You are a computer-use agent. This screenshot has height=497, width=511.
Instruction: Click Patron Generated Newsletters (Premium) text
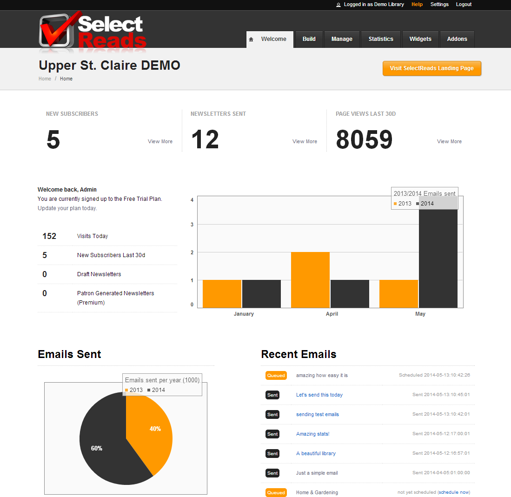coord(116,298)
